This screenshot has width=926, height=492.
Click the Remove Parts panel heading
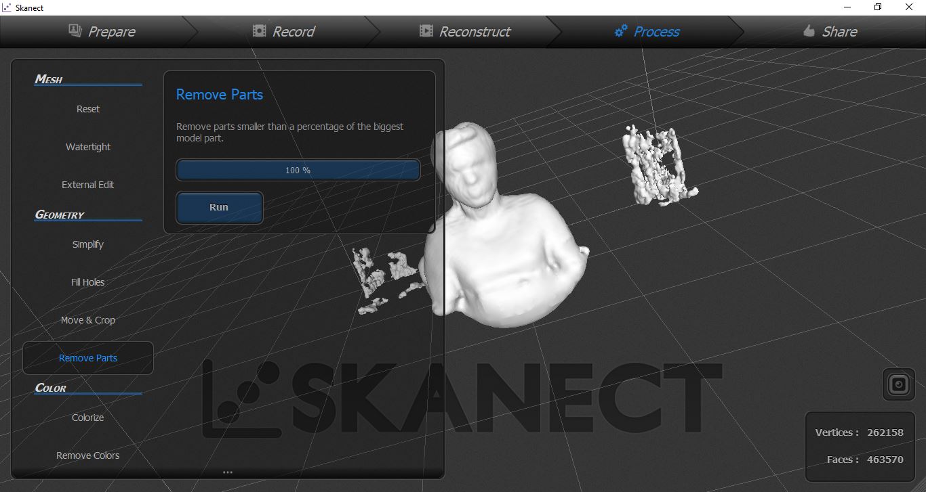220,95
